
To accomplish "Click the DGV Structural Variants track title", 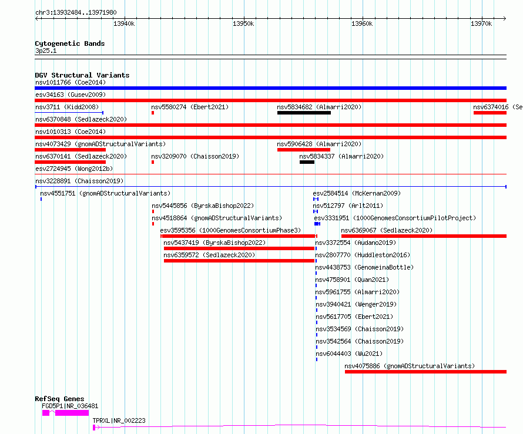I will point(82,75).
